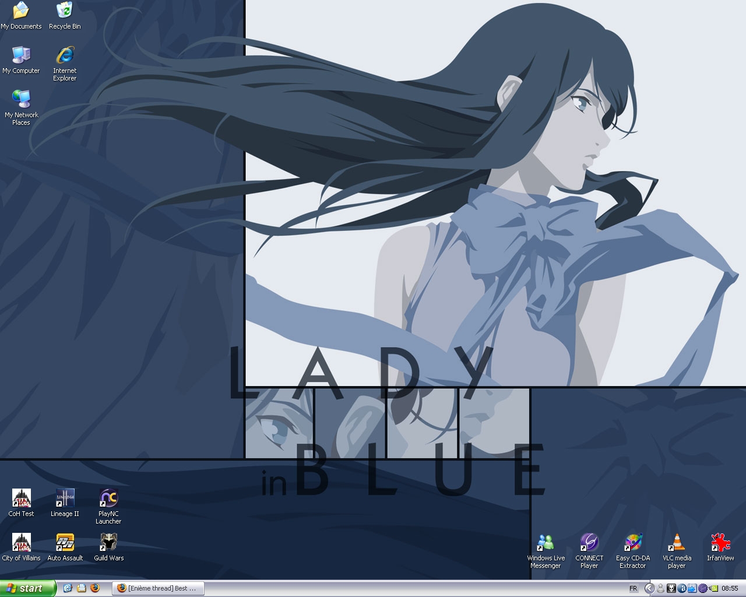Open the FR language bar indicator

point(633,589)
